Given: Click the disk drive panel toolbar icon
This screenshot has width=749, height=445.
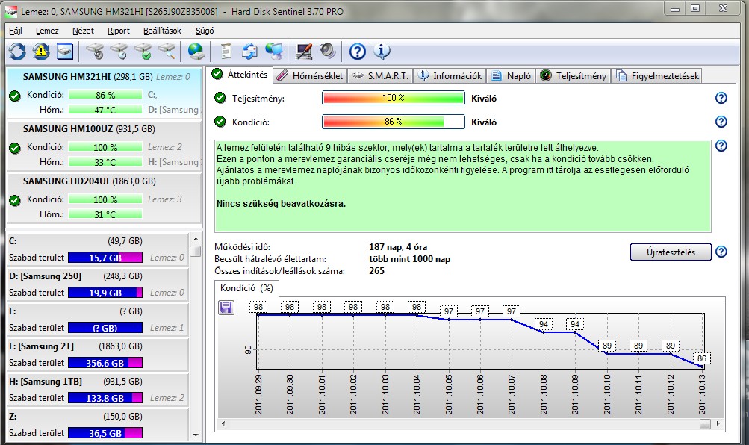Looking at the screenshot, I should coord(65,51).
